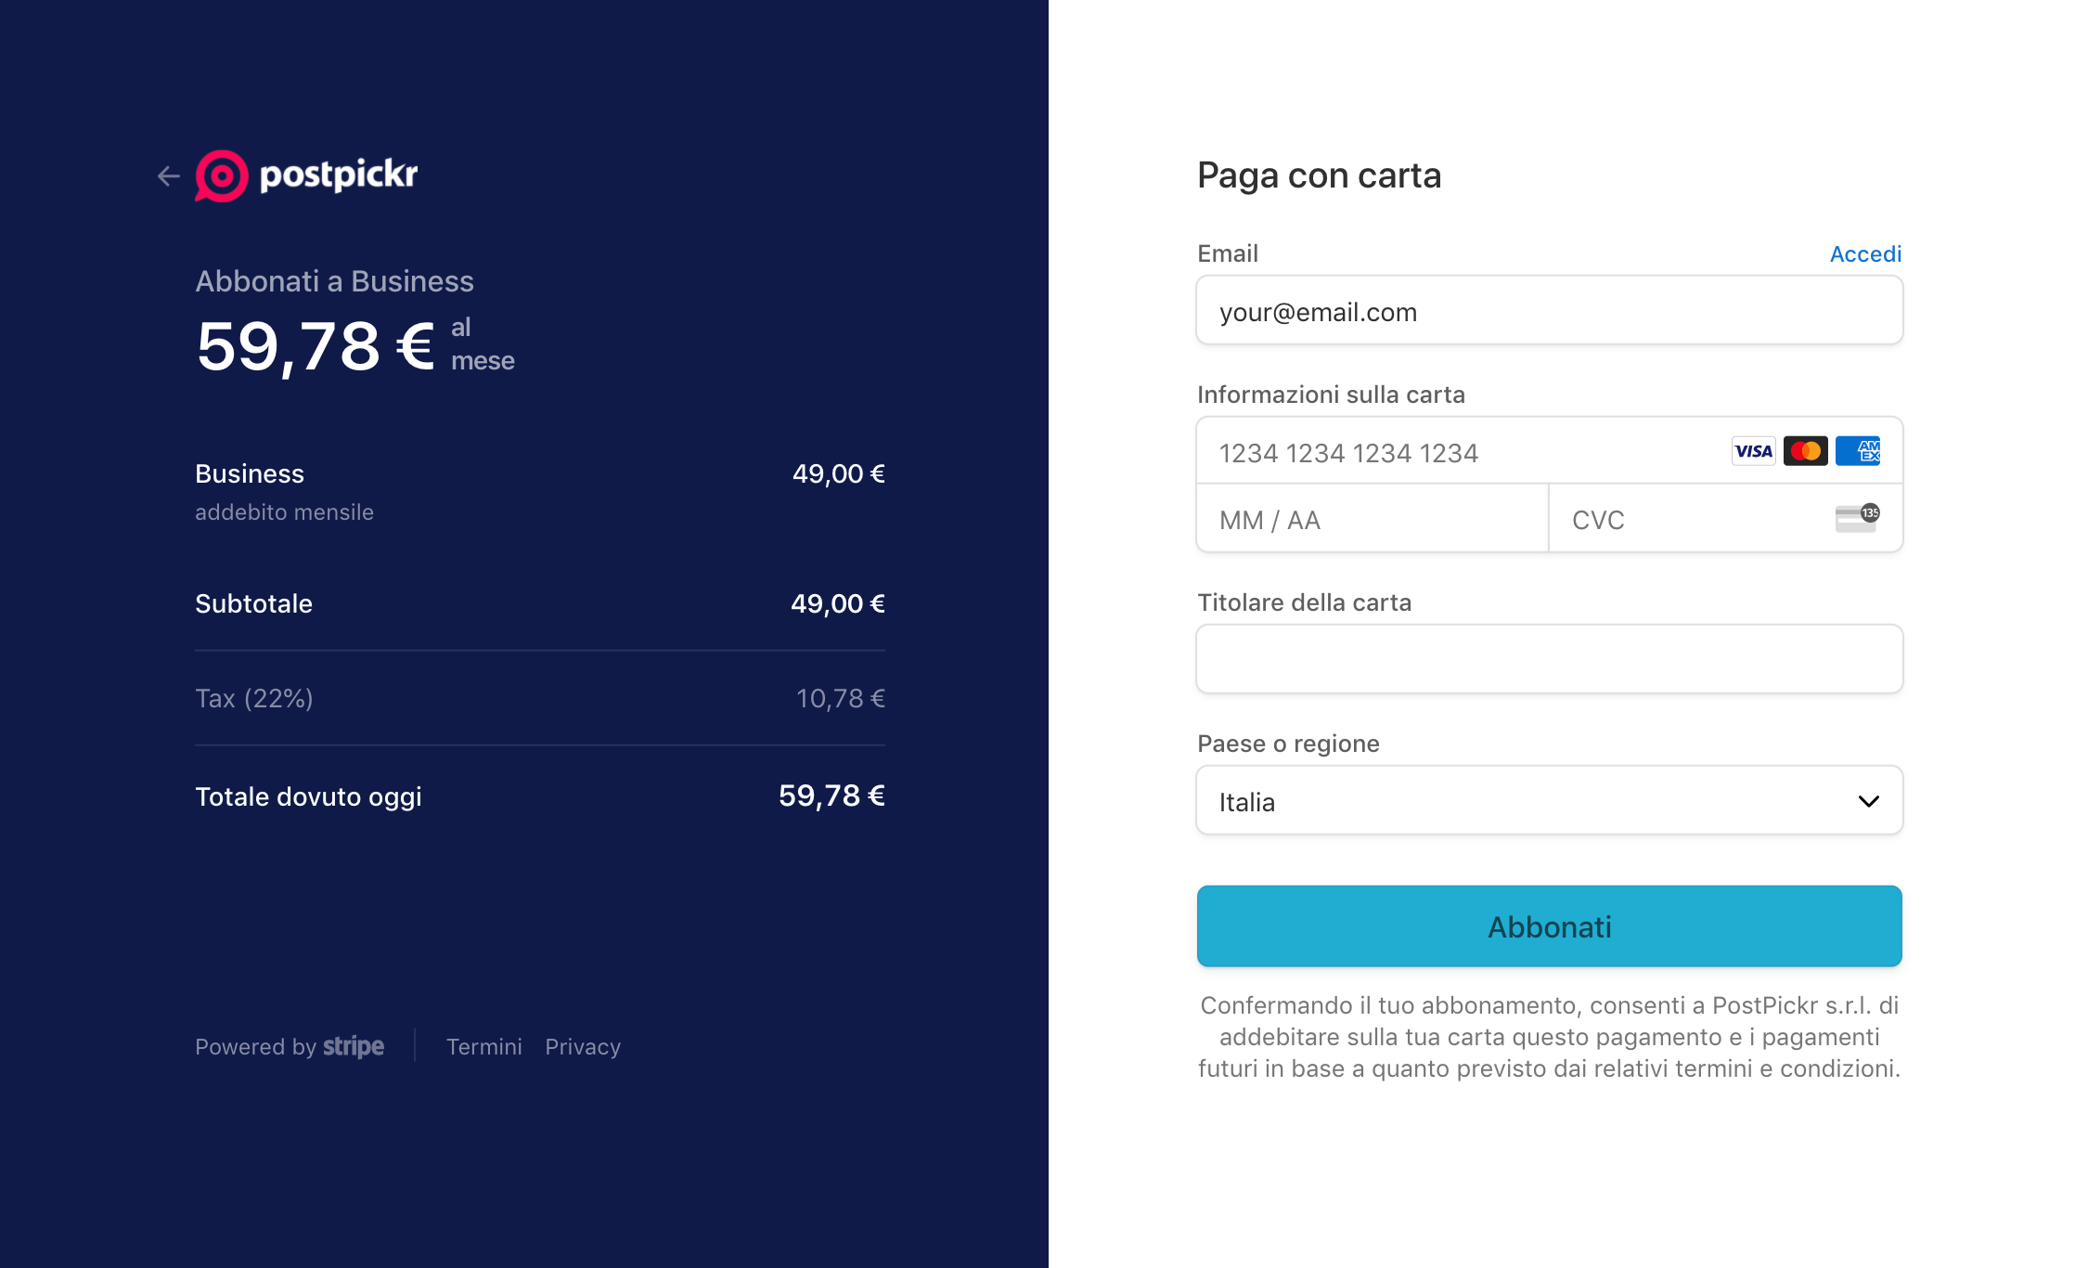Expand the country dropdown chevron
Viewport: 2088px width, 1268px height.
coord(1868,801)
